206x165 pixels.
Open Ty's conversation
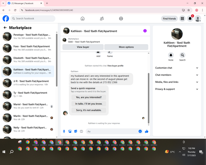tap(28, 94)
